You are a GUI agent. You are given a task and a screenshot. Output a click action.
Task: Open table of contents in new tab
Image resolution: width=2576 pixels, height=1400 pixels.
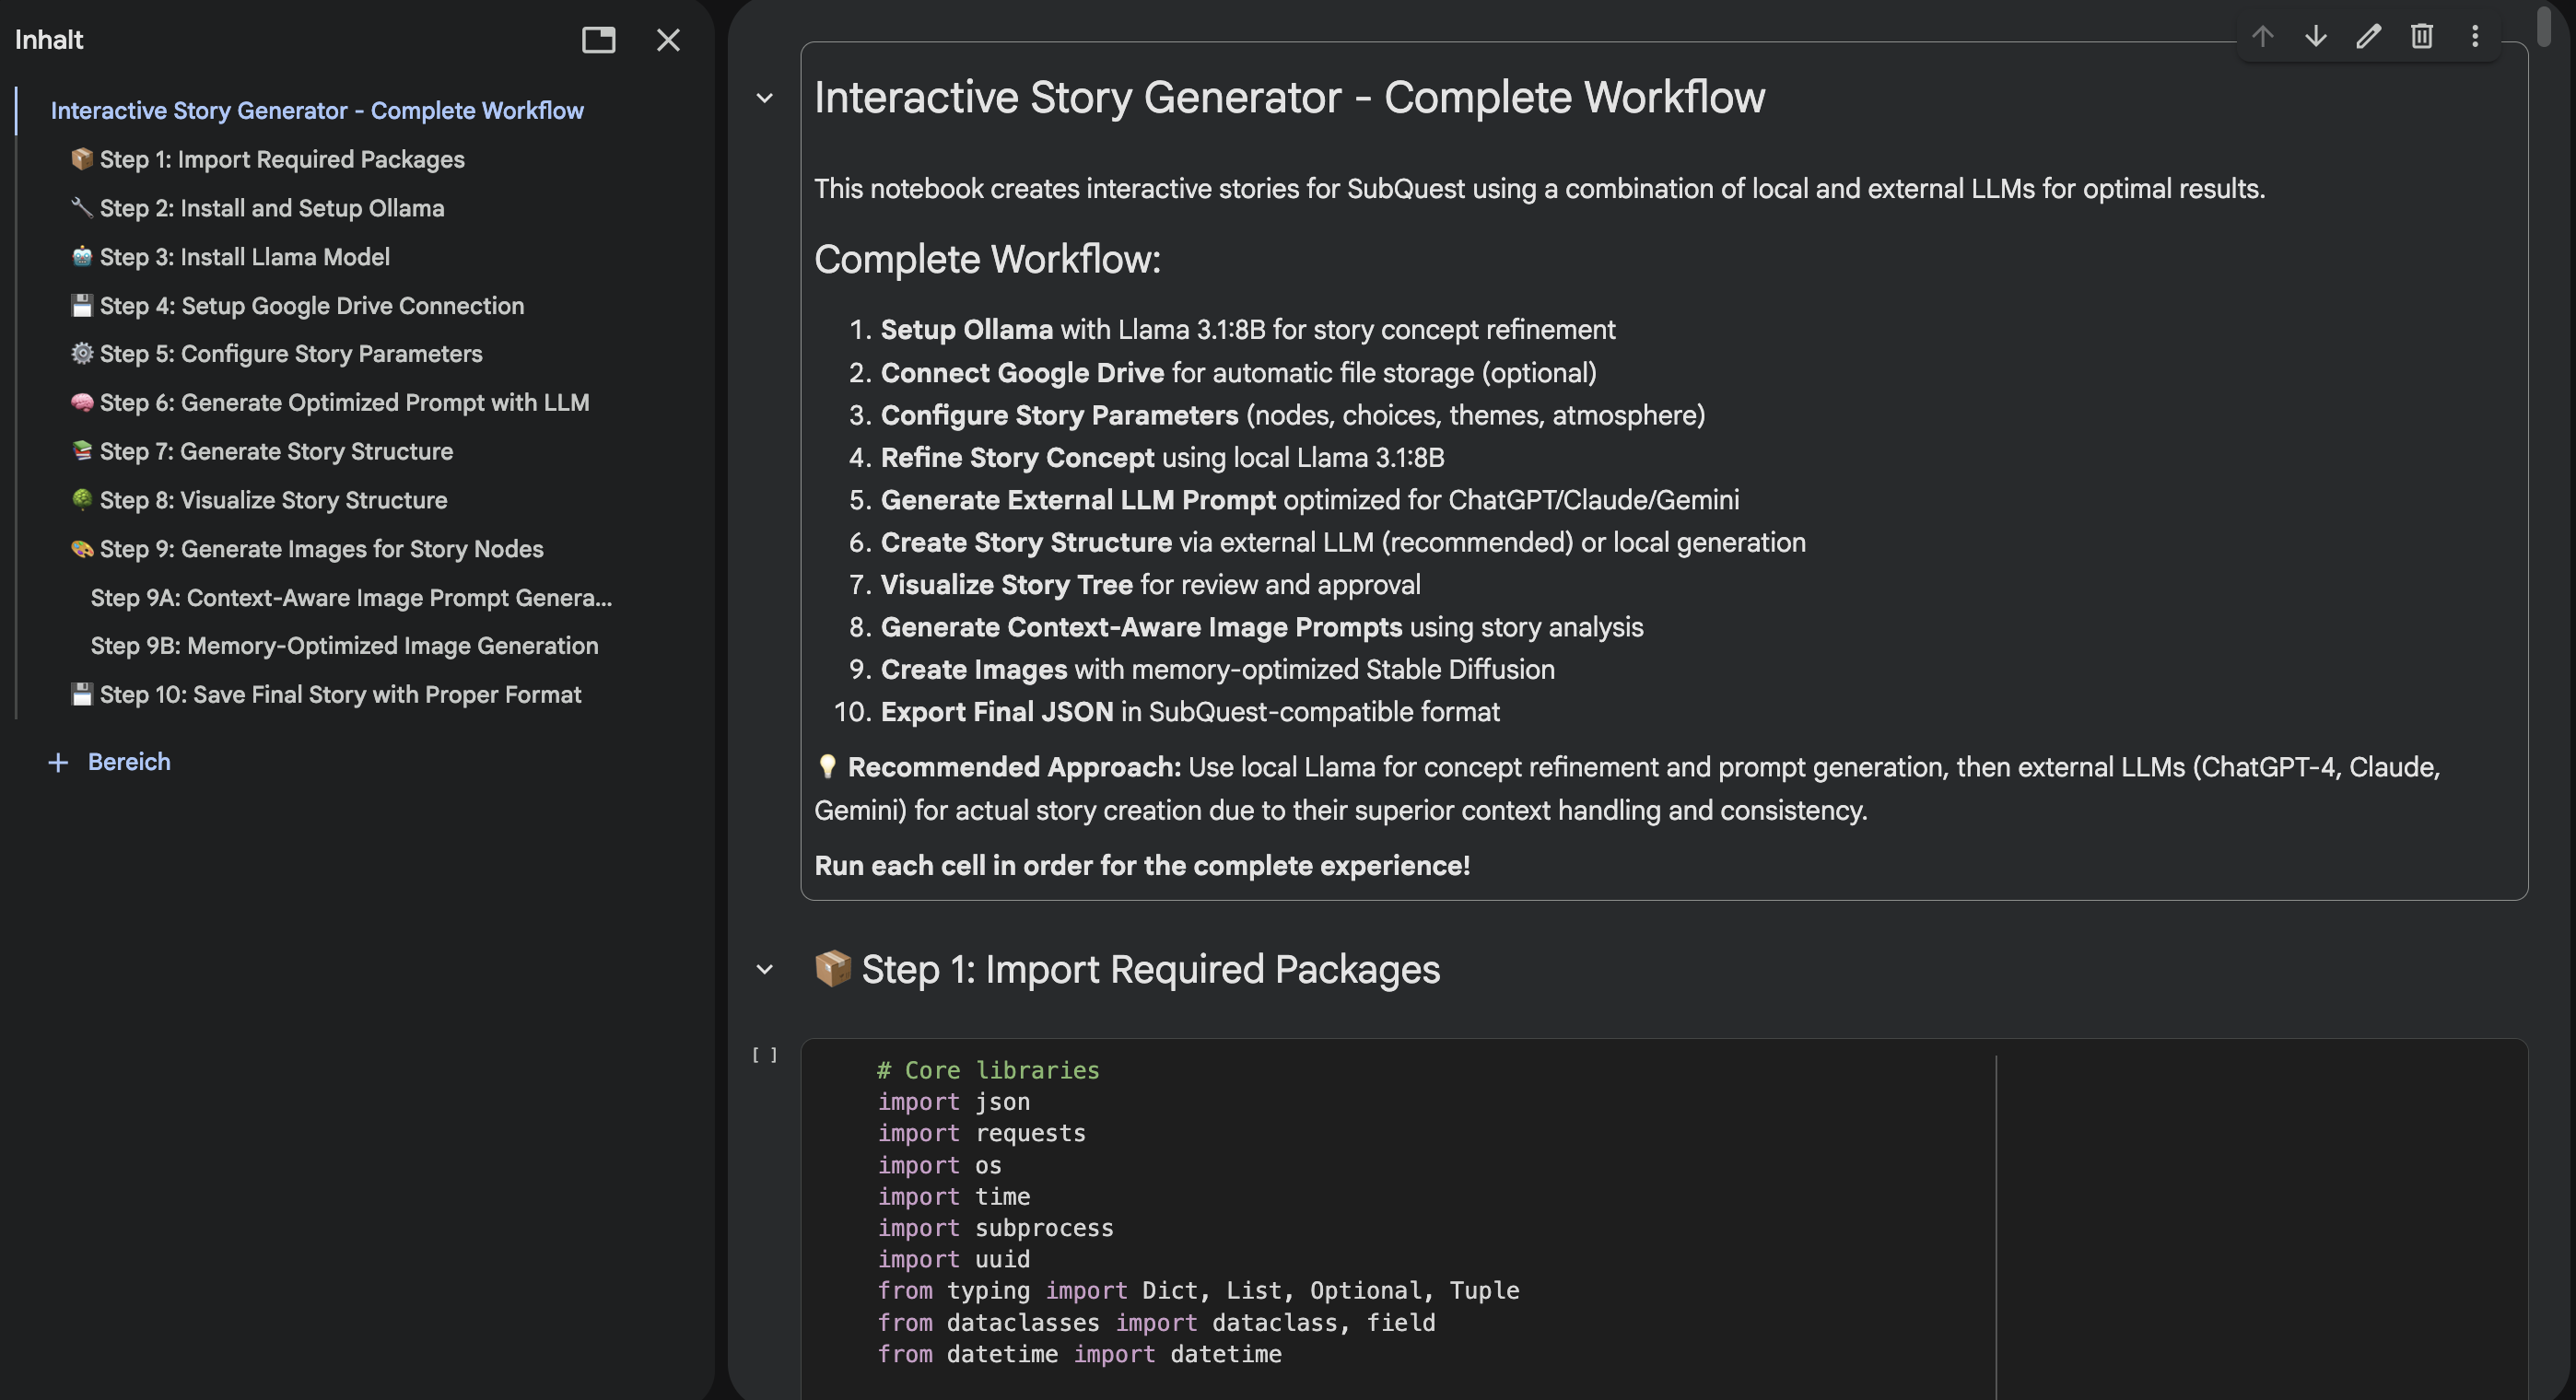point(598,40)
